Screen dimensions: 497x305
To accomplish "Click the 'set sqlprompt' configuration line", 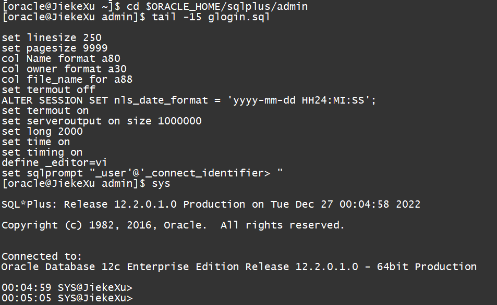I will pyautogui.click(x=142, y=173).
